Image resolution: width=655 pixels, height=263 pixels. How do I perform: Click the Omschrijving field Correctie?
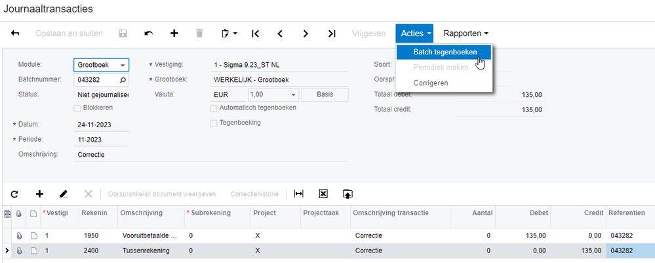tap(210, 155)
